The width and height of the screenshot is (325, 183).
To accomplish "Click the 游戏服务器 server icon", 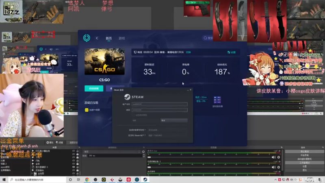I will pyautogui.click(x=217, y=100).
